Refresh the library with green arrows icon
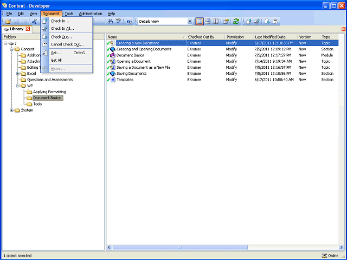Screen dimensions: 347x260 click(x=236, y=22)
